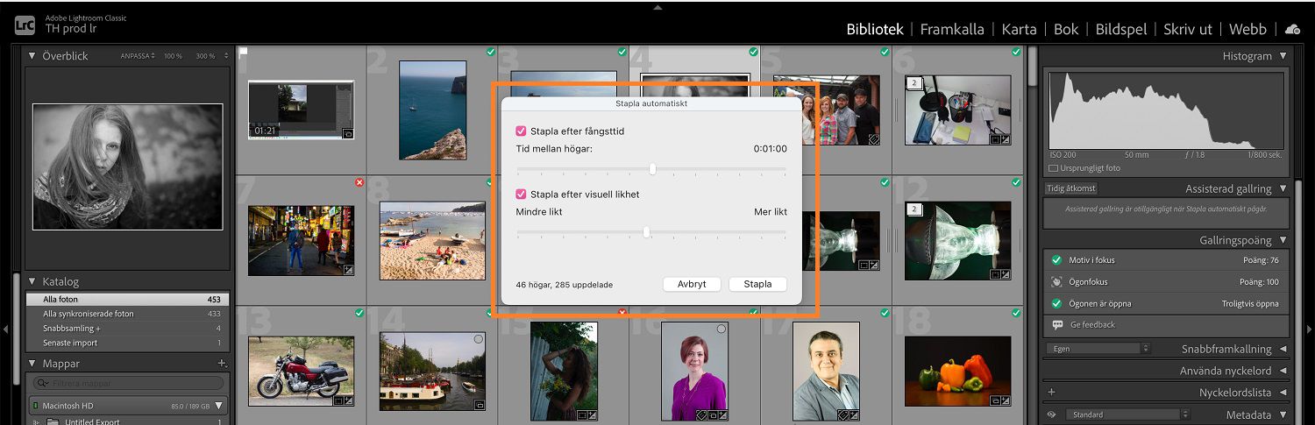Open the Webb module
The width and height of the screenshot is (1315, 425).
[1247, 29]
